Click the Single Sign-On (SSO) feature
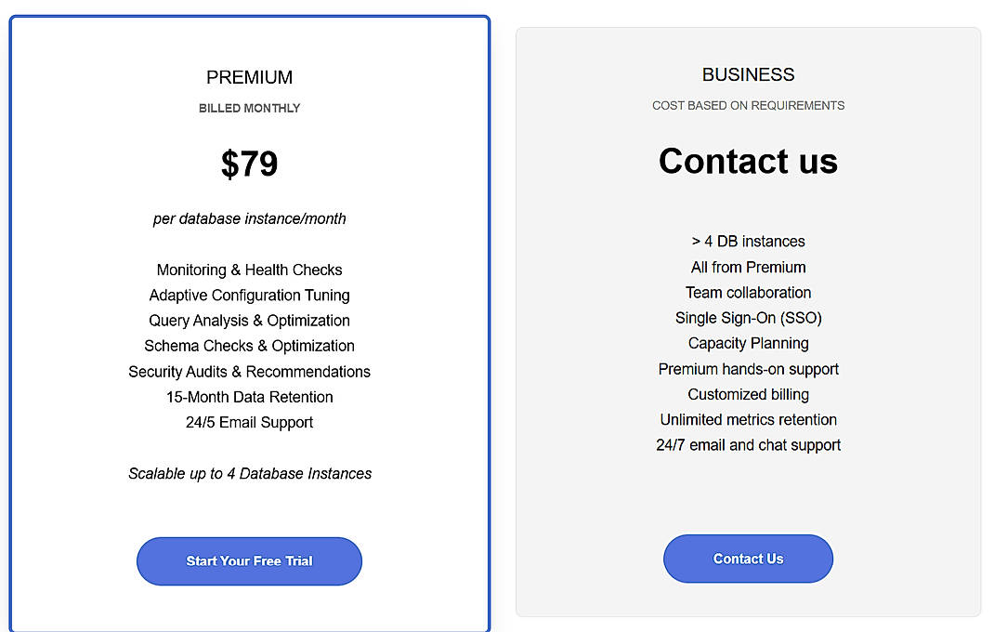 coord(748,317)
